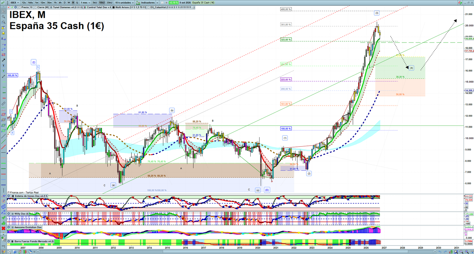The width and height of the screenshot is (474, 254).
Task: Choose the ruler measuring tool
Action: coord(3,104)
